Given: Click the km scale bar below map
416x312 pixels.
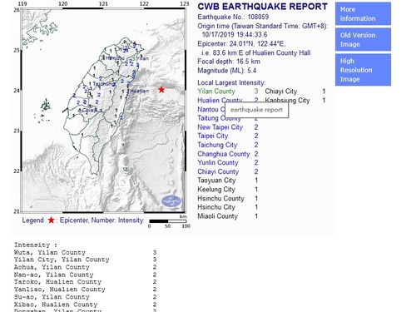Looking at the screenshot, I should tap(168, 221).
